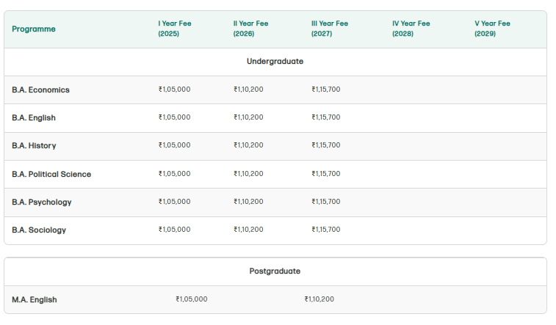Image resolution: width=556 pixels, height=325 pixels.
Task: Select the V Year Fee (2029) header
Action: [x=492, y=29]
